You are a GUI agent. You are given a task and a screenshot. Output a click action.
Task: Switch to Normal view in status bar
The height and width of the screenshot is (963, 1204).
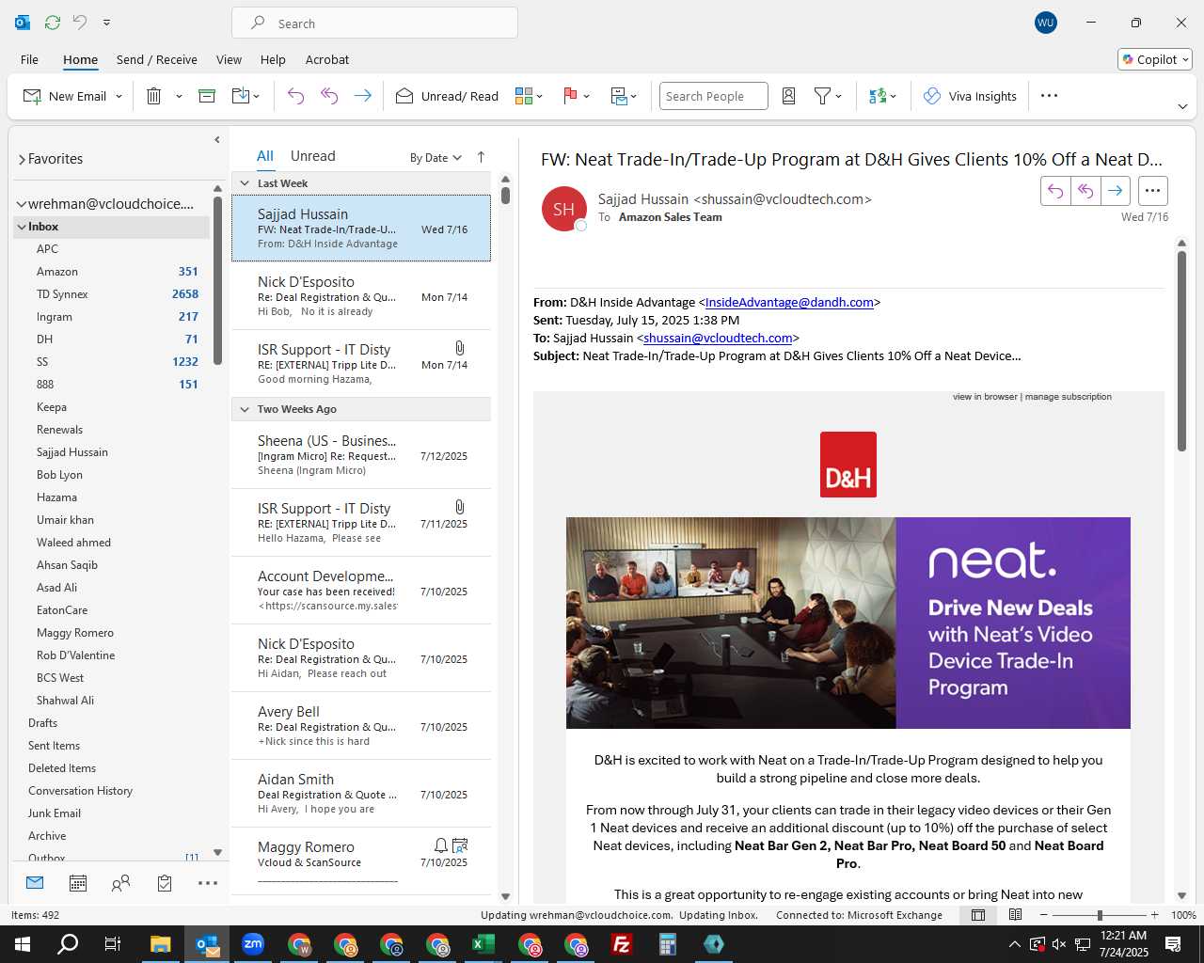pyautogui.click(x=978, y=915)
